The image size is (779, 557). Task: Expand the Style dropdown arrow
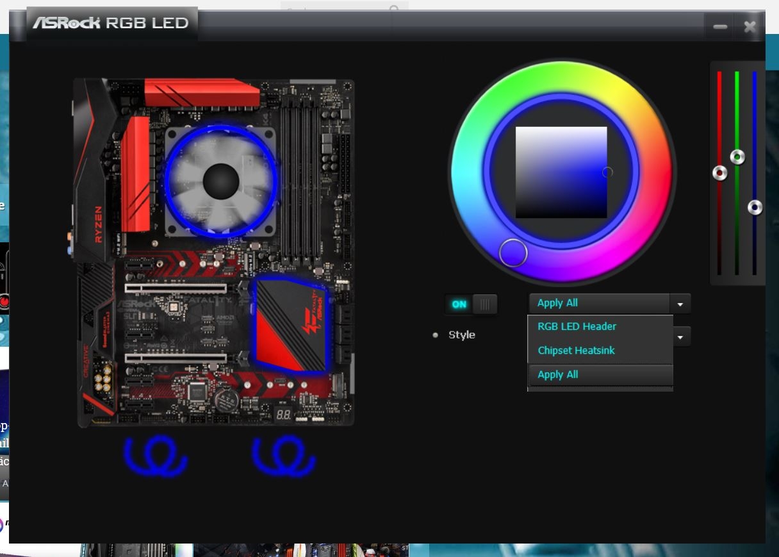(682, 337)
